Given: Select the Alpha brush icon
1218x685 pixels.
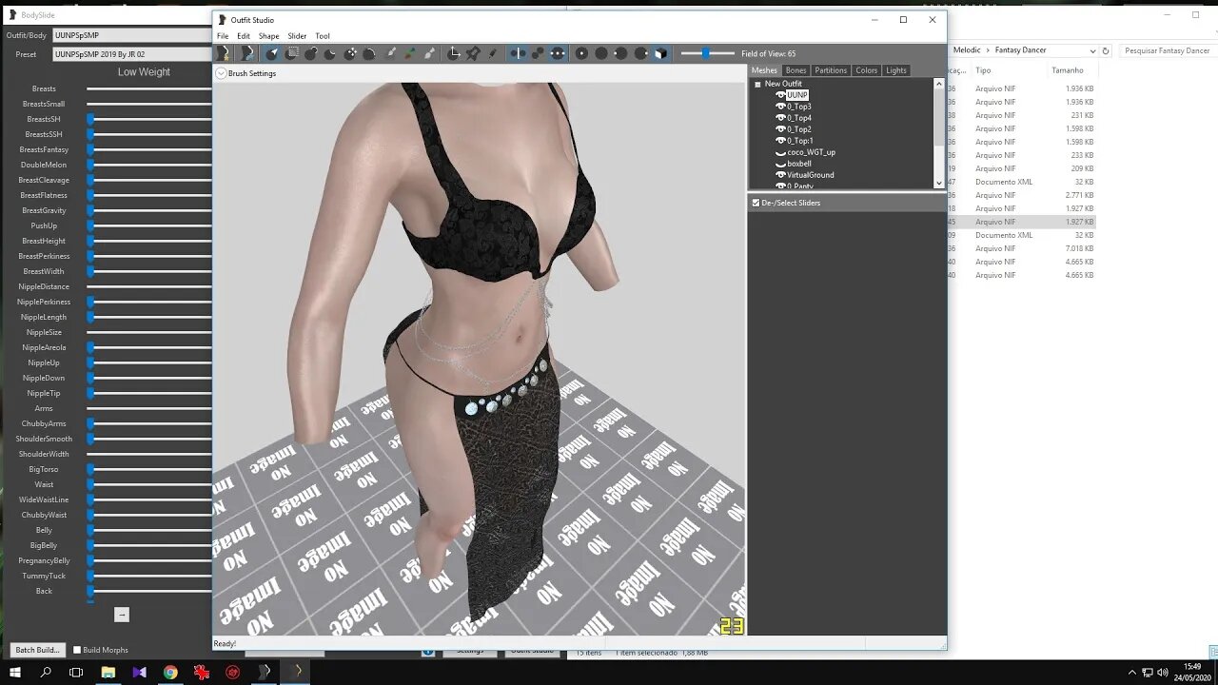Looking at the screenshot, I should pyautogui.click(x=429, y=53).
